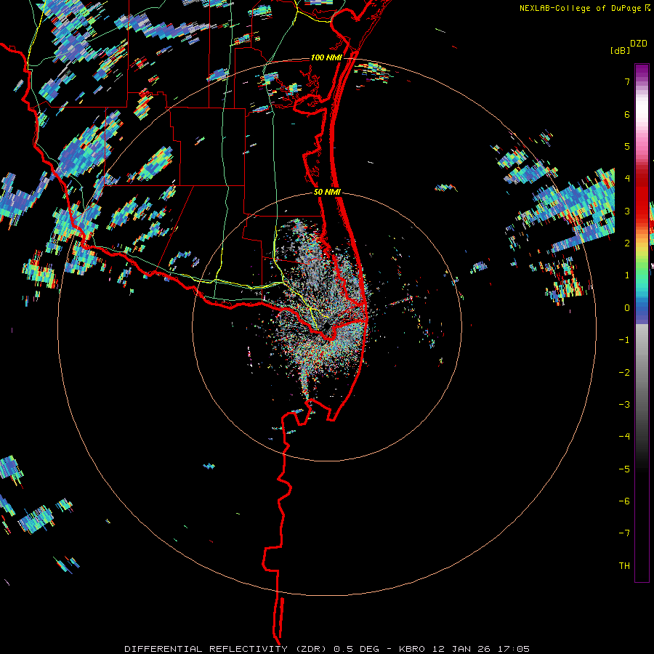654x654 pixels.
Task: Click the gray section of the color bar
Action: tap(642, 367)
